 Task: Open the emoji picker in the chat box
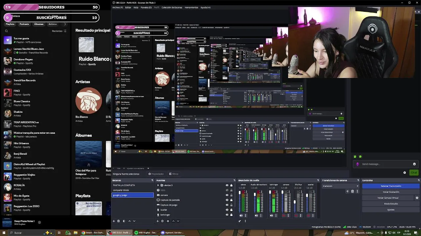pyautogui.click(x=414, y=164)
